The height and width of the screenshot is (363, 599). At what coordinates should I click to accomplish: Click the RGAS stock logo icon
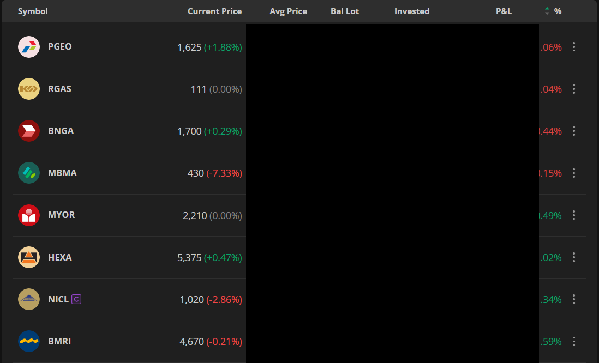tap(29, 89)
